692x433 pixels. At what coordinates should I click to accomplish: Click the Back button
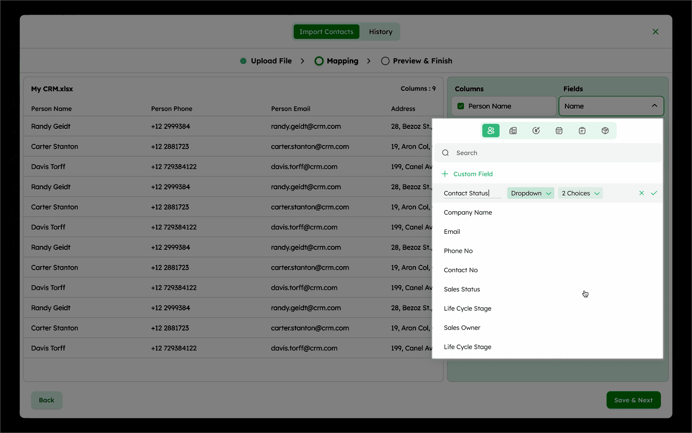pyautogui.click(x=47, y=400)
